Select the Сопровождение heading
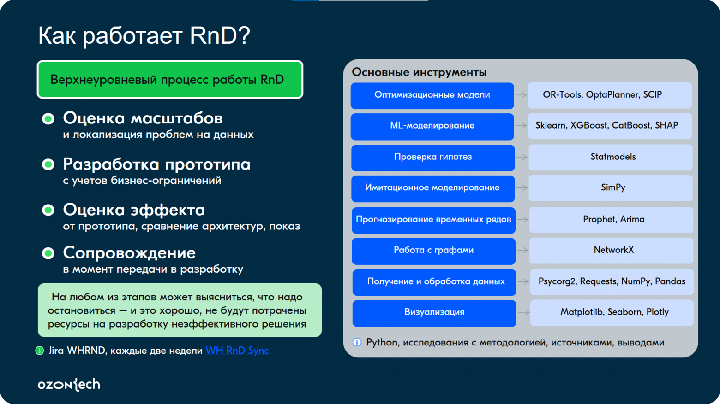 129,253
